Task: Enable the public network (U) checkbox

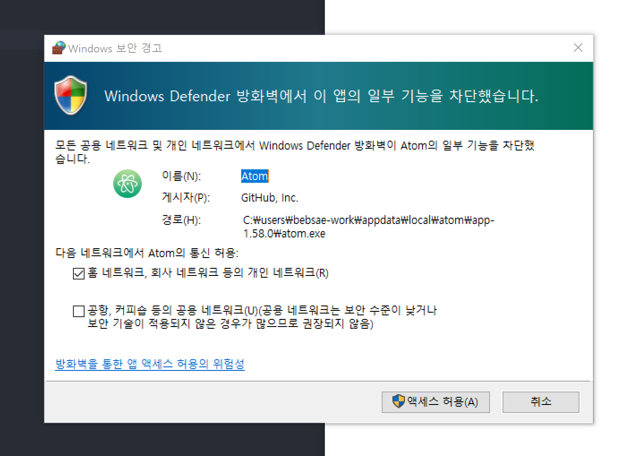Action: point(79,311)
